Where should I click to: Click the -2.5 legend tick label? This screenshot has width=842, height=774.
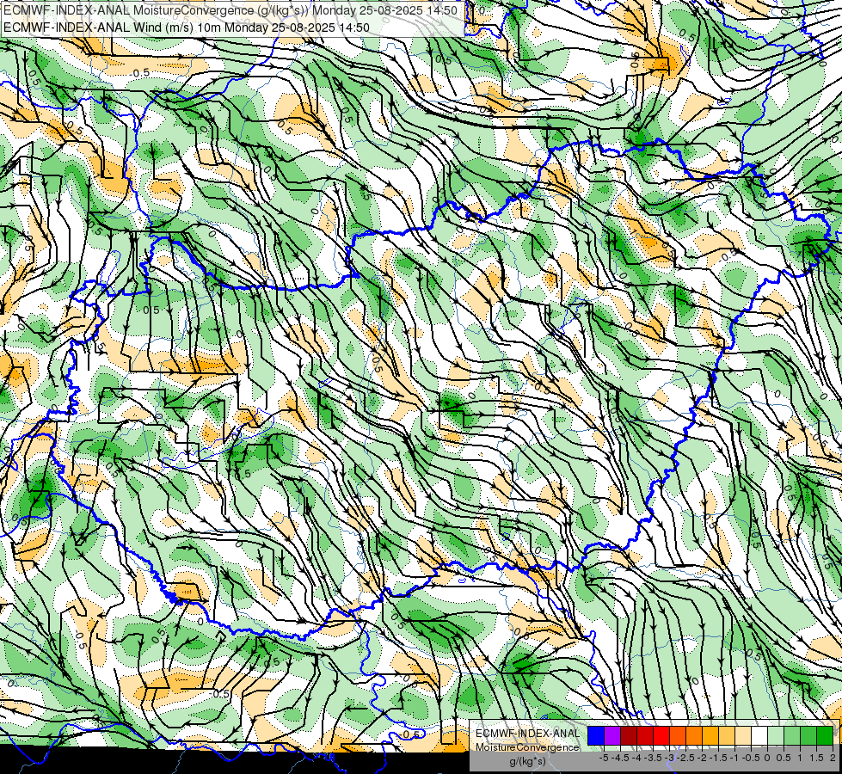(x=685, y=758)
